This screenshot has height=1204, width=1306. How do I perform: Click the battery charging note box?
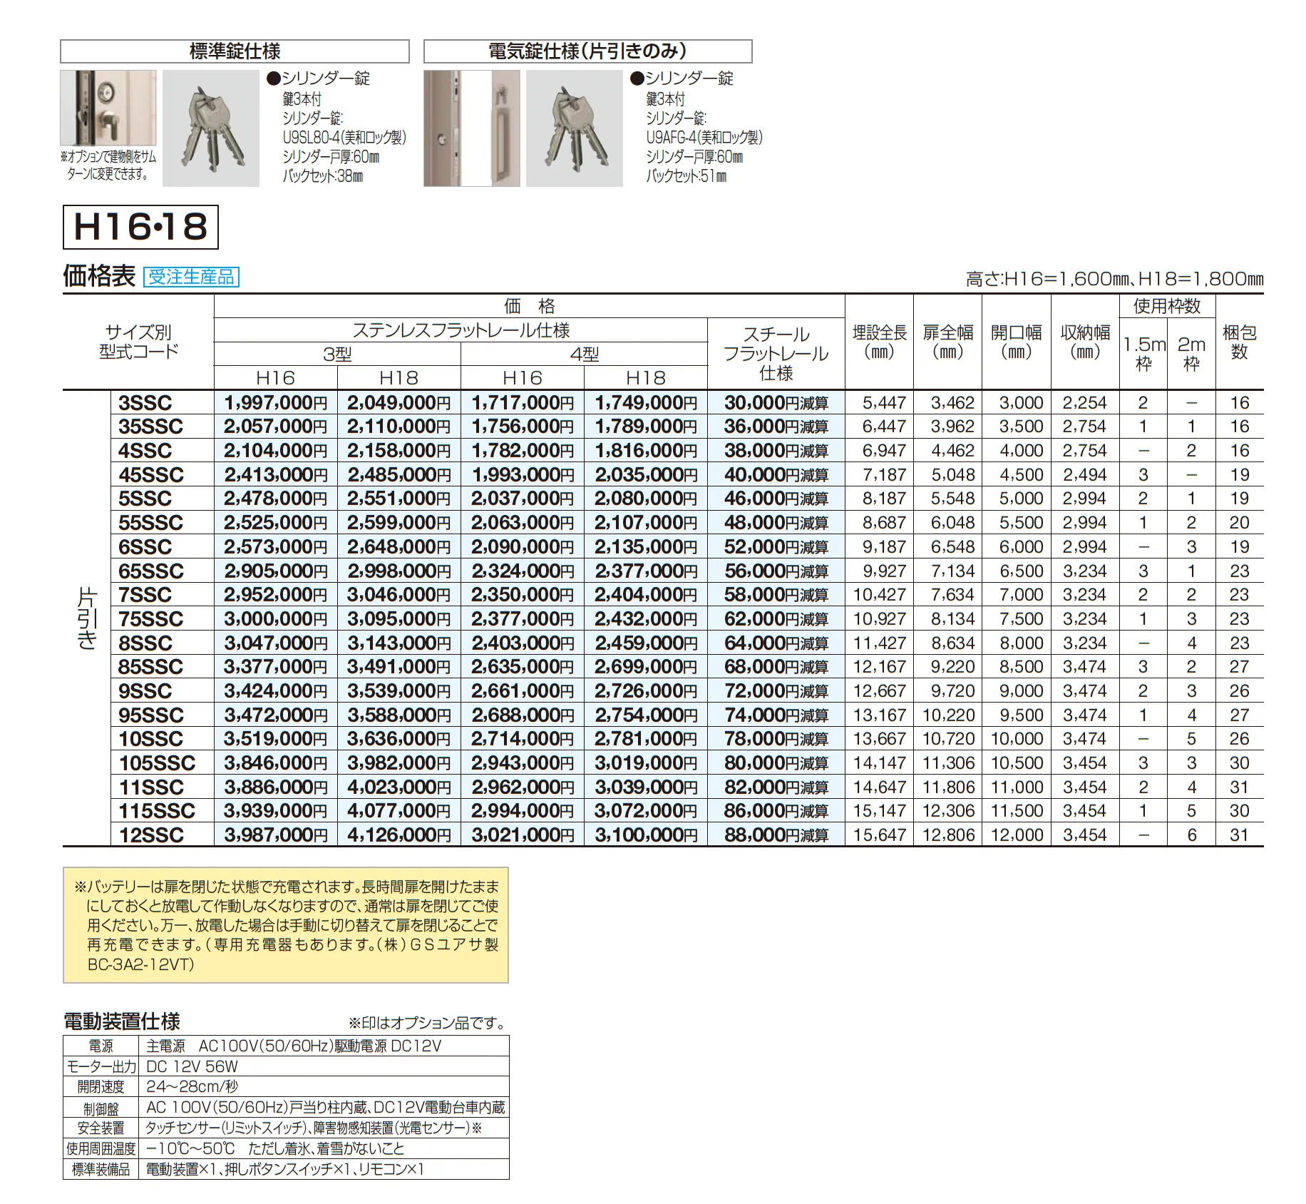(x=286, y=925)
